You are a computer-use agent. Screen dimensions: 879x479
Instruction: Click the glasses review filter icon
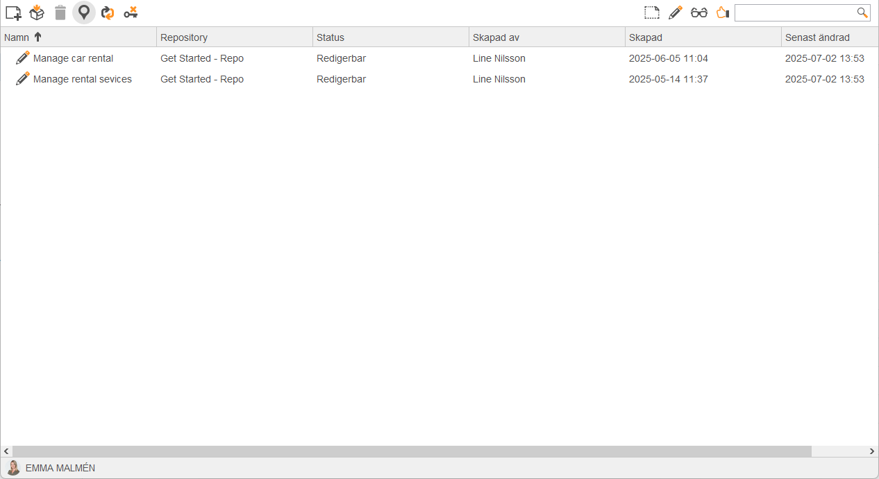pos(698,12)
